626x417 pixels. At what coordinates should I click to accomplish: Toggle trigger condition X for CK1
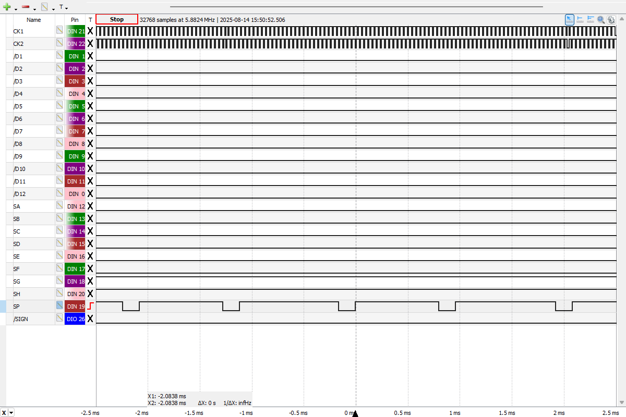click(90, 31)
